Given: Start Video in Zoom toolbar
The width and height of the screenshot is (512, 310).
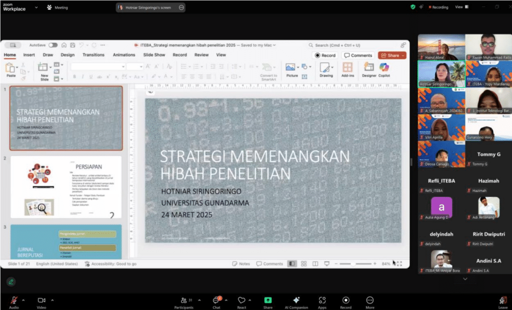Looking at the screenshot, I should tap(41, 302).
